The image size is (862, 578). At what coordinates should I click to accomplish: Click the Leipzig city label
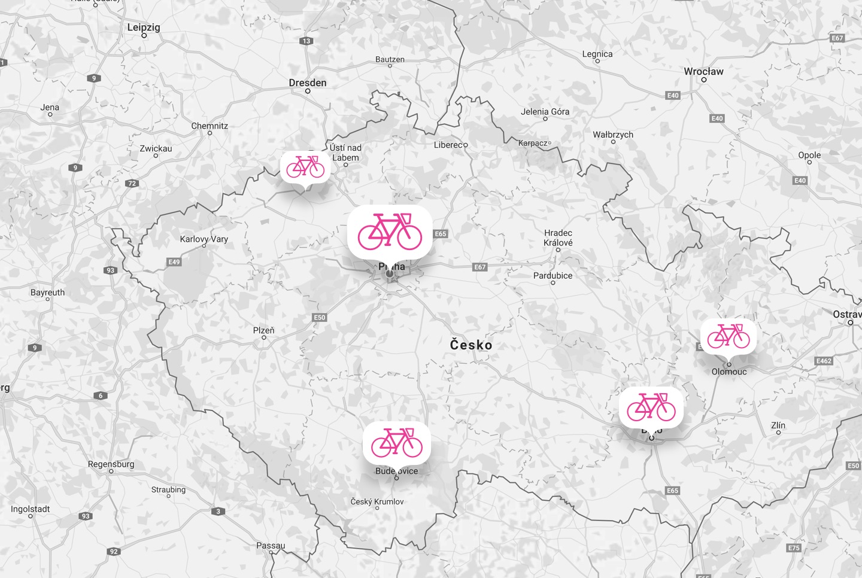(x=144, y=27)
